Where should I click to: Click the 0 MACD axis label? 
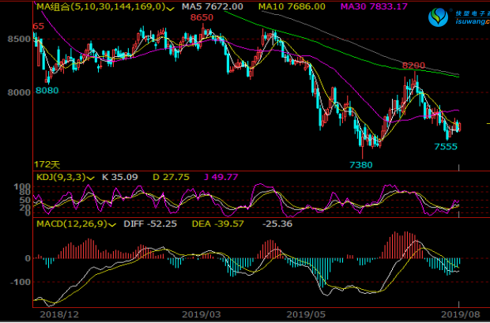click(28, 259)
